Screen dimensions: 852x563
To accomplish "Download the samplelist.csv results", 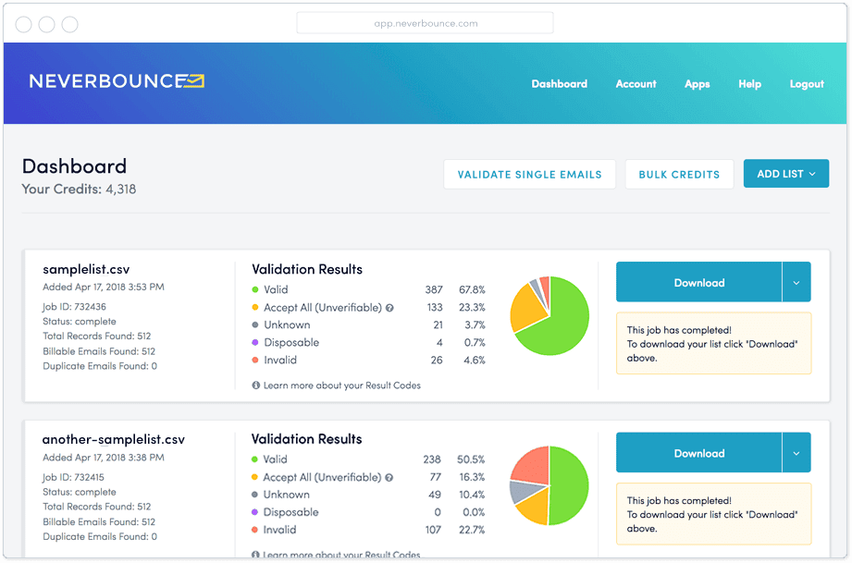I will click(x=698, y=282).
